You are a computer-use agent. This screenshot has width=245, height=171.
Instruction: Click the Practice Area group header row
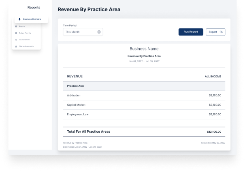tap(144, 86)
